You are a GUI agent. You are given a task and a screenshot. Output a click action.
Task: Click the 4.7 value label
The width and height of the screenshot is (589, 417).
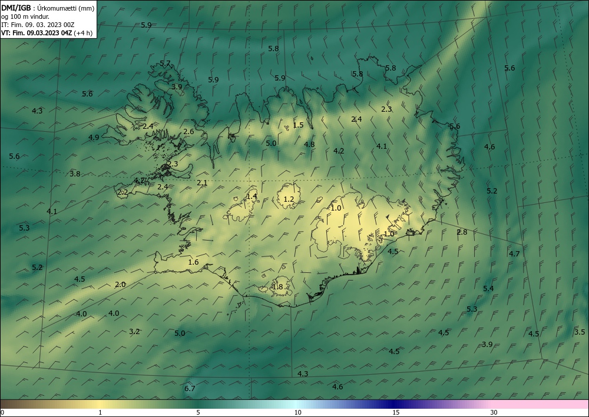pos(514,254)
